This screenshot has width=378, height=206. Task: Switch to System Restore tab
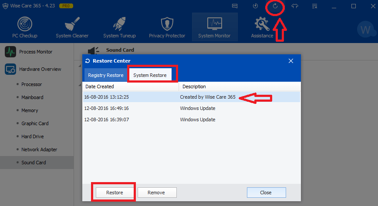[x=150, y=75]
